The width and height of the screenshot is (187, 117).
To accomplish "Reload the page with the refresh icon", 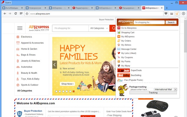I will [16, 13].
